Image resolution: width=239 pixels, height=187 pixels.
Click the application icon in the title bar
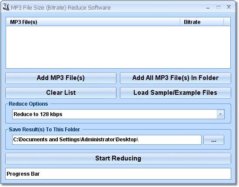(6, 7)
